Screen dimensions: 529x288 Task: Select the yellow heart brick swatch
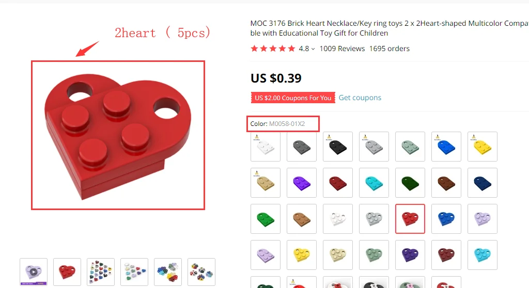coord(302,254)
